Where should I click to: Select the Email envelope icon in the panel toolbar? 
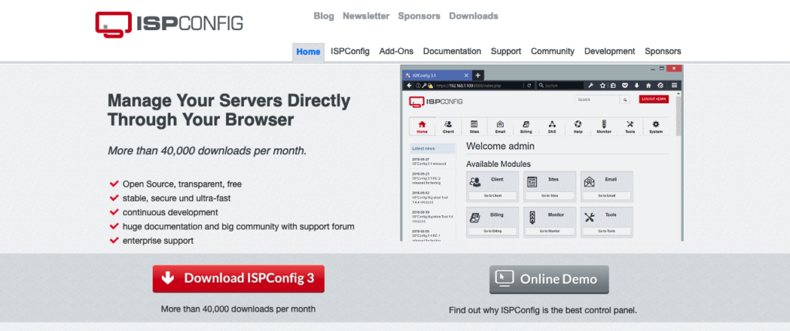click(x=500, y=127)
